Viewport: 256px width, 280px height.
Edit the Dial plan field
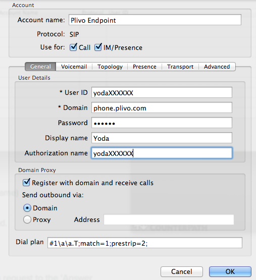(145, 243)
